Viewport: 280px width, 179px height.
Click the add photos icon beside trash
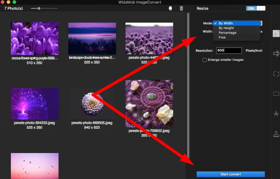point(171,8)
